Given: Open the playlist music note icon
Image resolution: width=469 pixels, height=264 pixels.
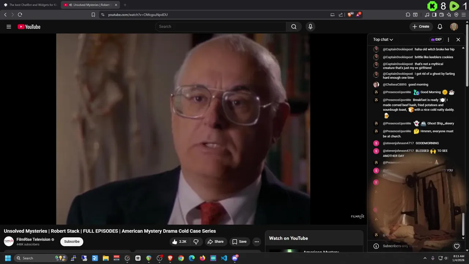Looking at the screenshot, I should pyautogui.click(x=427, y=15).
